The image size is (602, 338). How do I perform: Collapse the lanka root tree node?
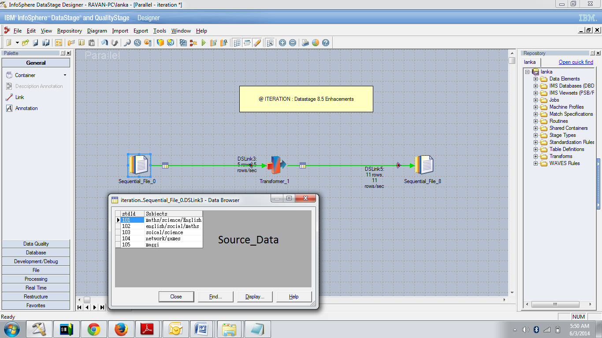tap(528, 72)
